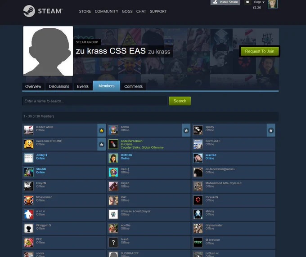Viewport: 306px width, 257px height.
Task: Click the user avatar in header
Action: pyautogui.click(x=273, y=4)
